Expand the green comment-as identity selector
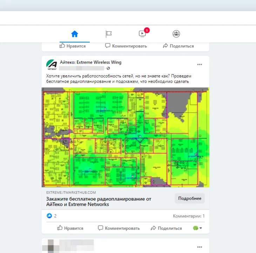The width and height of the screenshot is (256, 253). click(x=197, y=228)
